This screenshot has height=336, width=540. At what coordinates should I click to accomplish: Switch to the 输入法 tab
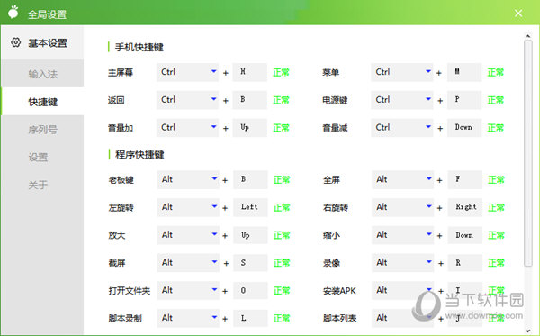point(42,73)
